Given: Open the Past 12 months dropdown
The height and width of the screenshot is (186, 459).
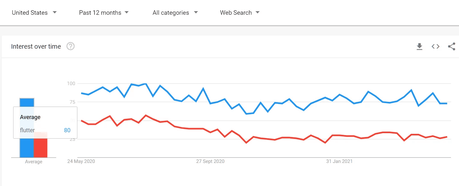Looking at the screenshot, I should 104,13.
